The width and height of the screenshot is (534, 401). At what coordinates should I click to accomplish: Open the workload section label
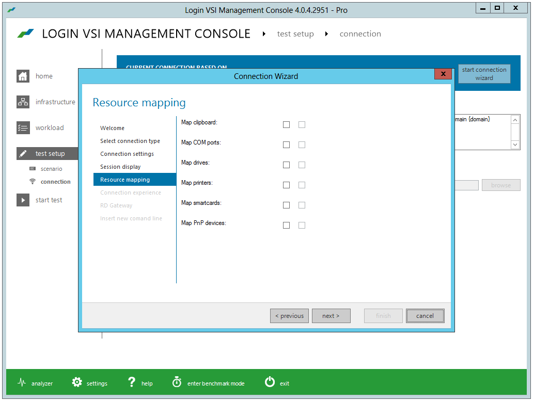[x=50, y=127]
